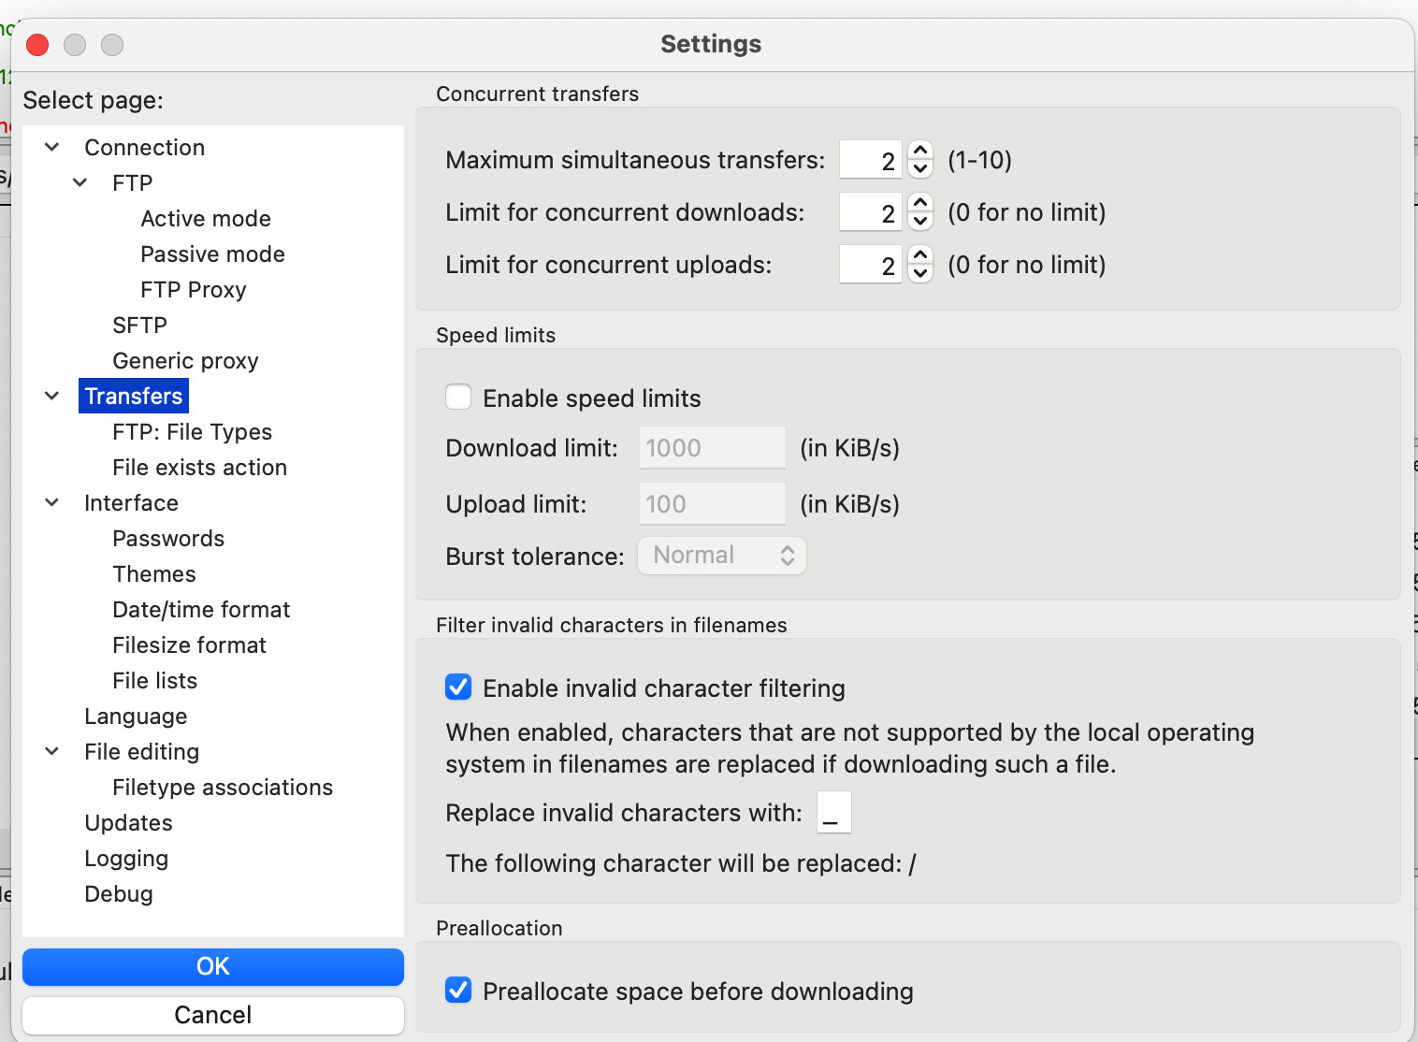
Task: Increase maximum simultaneous transfers stepper
Action: [920, 151]
